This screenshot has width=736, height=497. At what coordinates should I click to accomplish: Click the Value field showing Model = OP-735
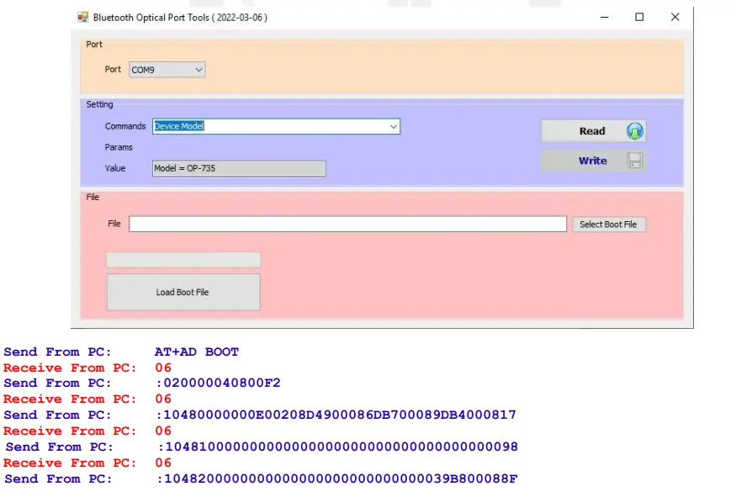point(238,168)
